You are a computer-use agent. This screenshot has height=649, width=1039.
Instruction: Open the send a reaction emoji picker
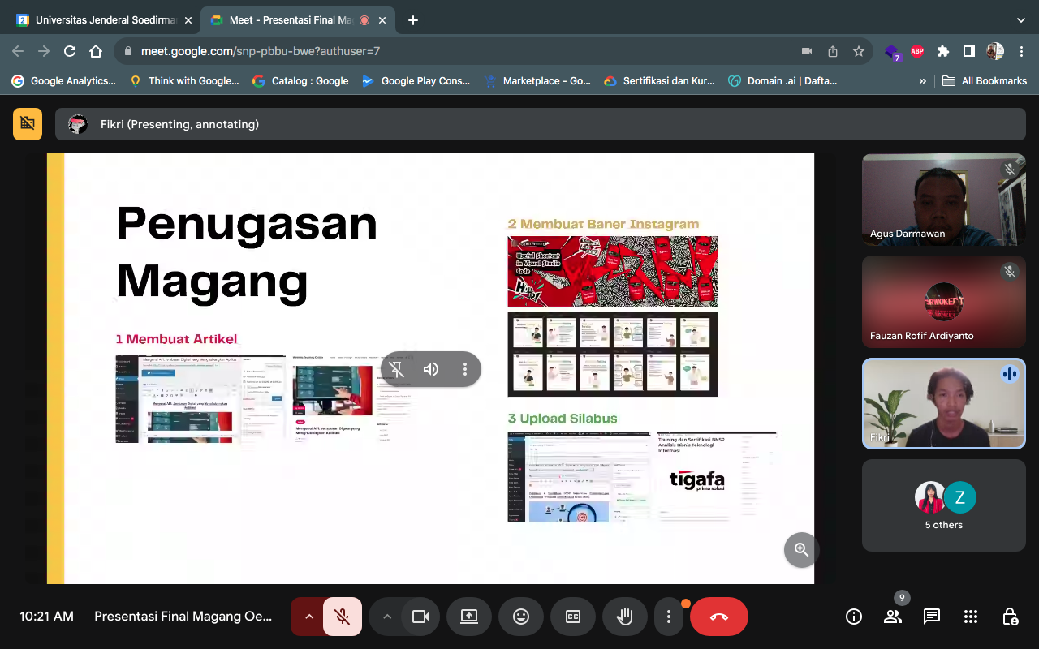(x=521, y=617)
